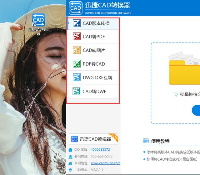This screenshot has width=200, height=175.
Task: Select the DWG DXF互转 option
Action: (93, 77)
